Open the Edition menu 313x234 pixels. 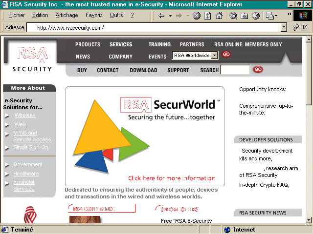40,15
